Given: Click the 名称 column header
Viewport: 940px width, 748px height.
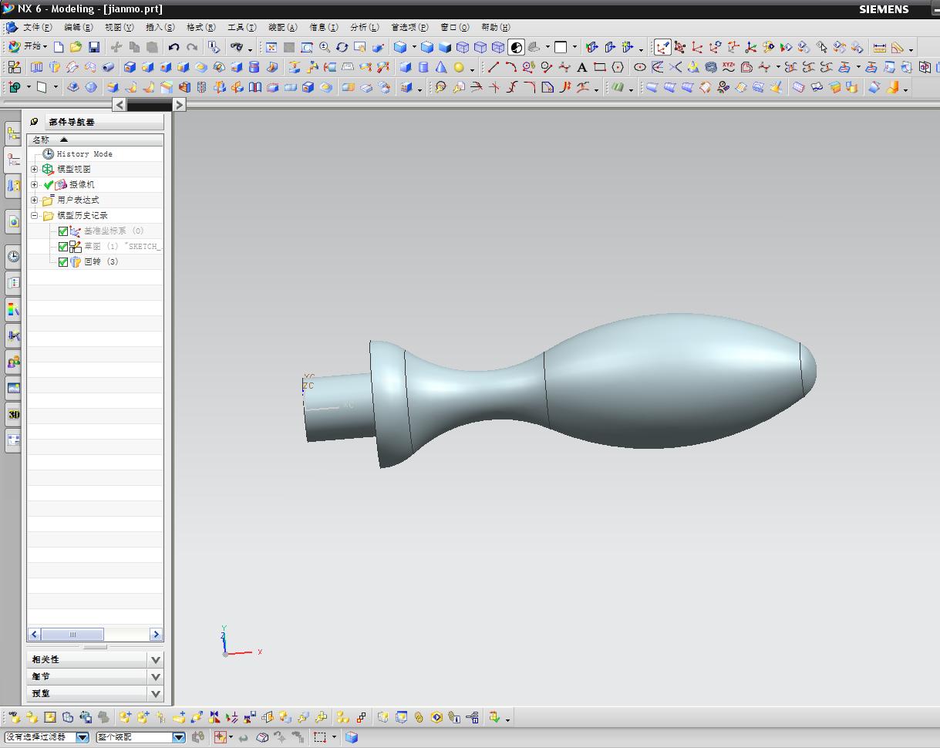Looking at the screenshot, I should point(96,140).
